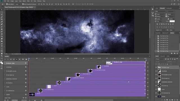Add media to the 04 planet_rings track
The height and width of the screenshot is (101, 180).
coord(148,63)
